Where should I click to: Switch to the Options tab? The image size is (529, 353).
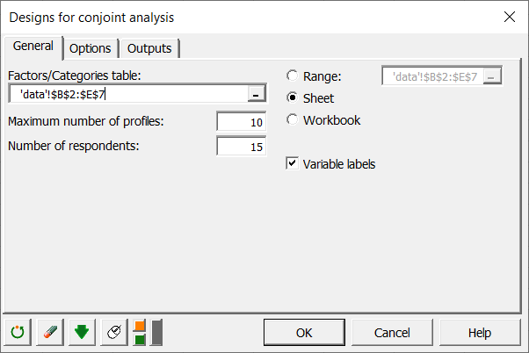click(x=90, y=48)
